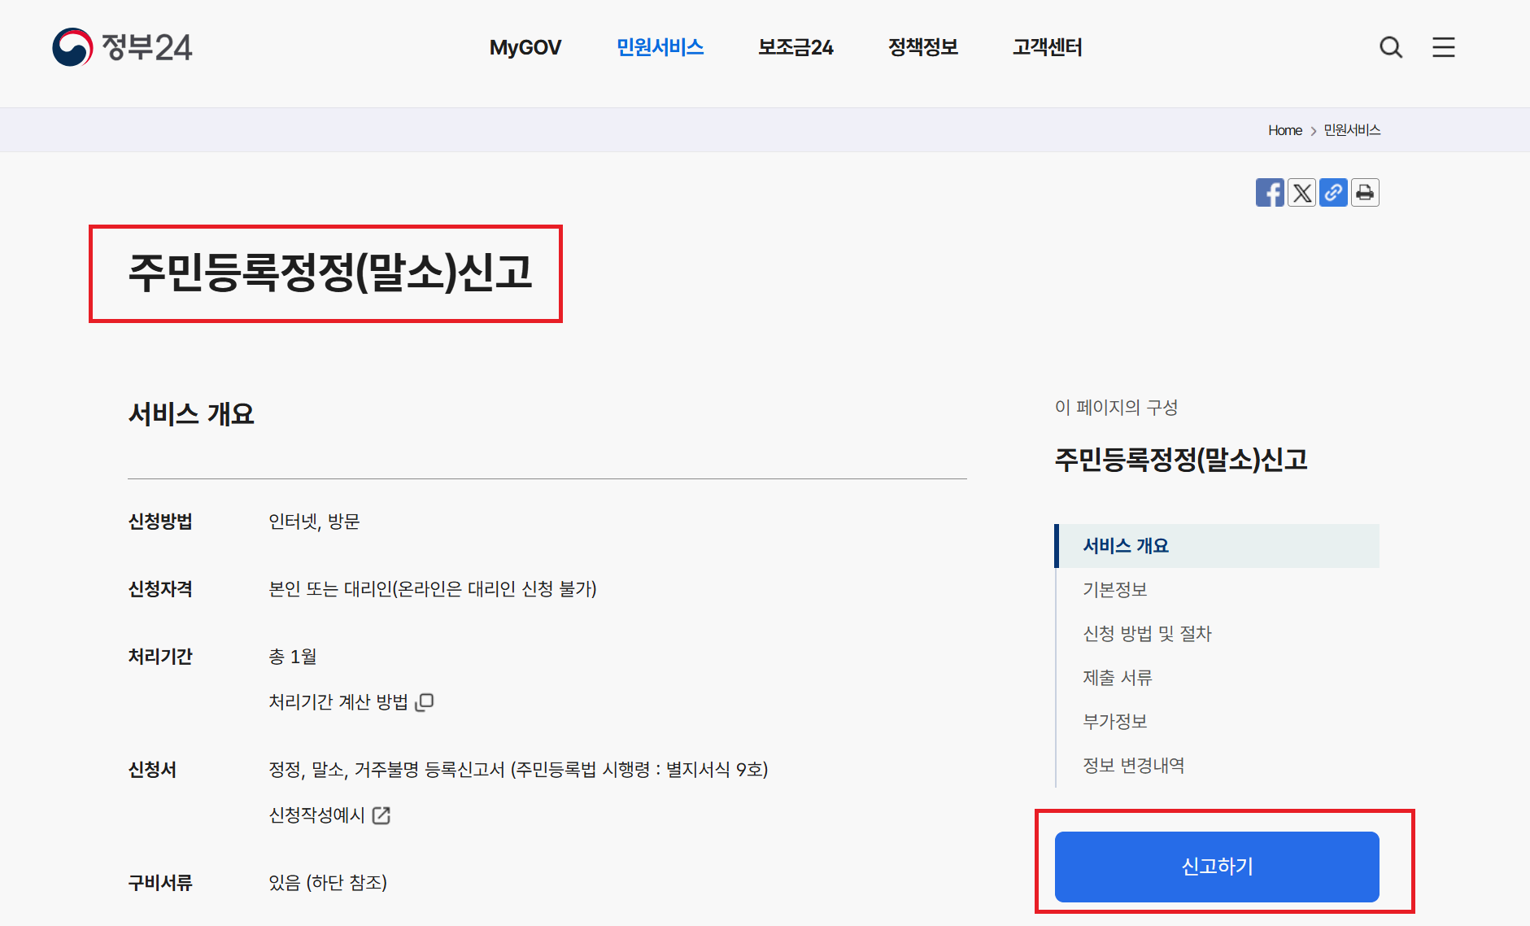Open the MyGOV menu
The width and height of the screenshot is (1530, 926).
click(x=525, y=47)
